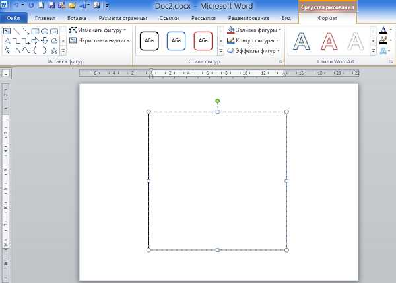Apply the blue outline shape style

point(176,41)
